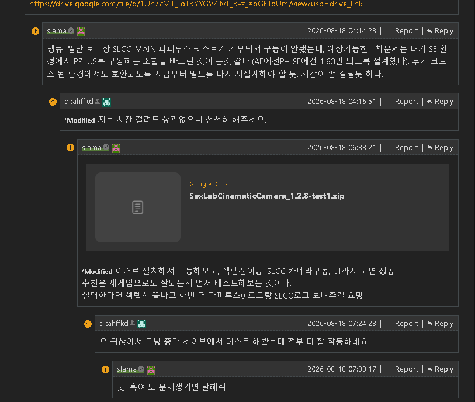The width and height of the screenshot is (475, 402).
Task: Reply to slama's 04:14:23 comment
Action: pyautogui.click(x=440, y=31)
